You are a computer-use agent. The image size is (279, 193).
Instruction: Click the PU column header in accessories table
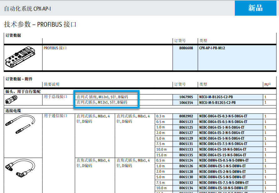click(x=267, y=84)
